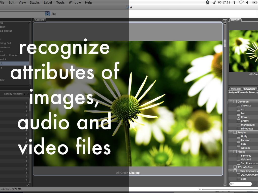Image resolution: width=258 pixels, height=193 pixels.
Task: Click the volume speaker icon
Action: pyautogui.click(x=247, y=3)
